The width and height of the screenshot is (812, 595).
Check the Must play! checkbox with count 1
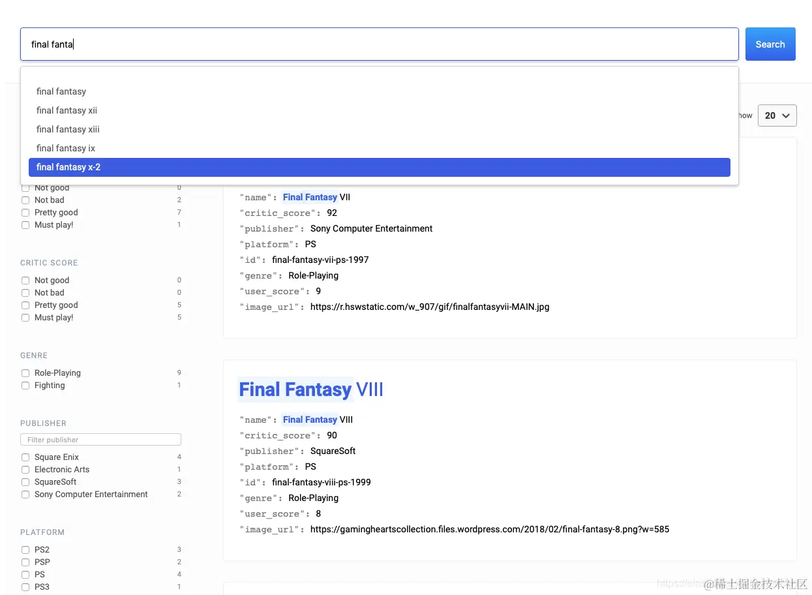25,225
